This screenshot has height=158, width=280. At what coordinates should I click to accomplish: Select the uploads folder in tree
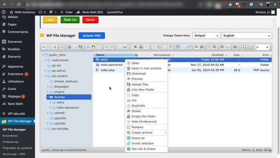pos(59,123)
